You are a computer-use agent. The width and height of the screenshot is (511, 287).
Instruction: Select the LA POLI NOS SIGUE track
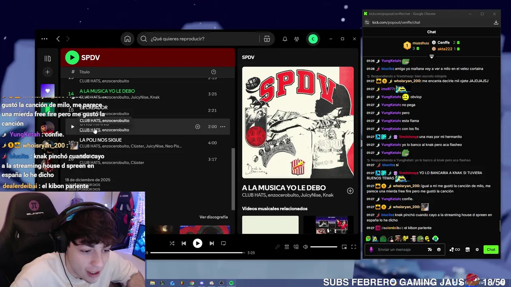point(101,140)
